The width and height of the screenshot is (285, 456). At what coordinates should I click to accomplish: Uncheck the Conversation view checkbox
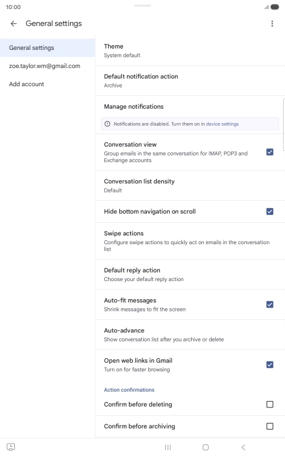[269, 152]
